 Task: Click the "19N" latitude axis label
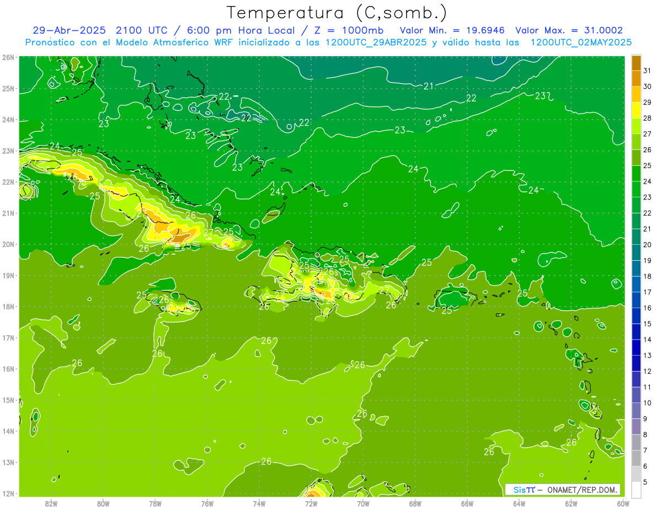(x=8, y=275)
